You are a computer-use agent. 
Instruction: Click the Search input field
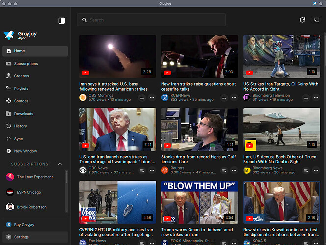click(151, 20)
